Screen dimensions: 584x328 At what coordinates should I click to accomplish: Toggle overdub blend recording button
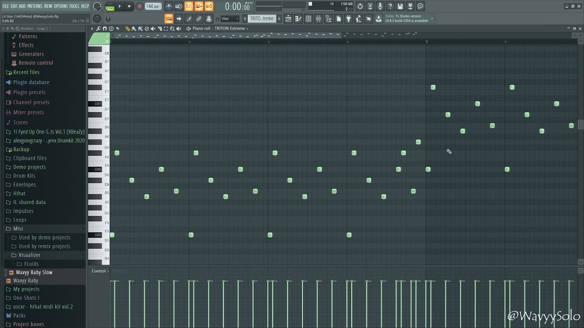pos(199,6)
